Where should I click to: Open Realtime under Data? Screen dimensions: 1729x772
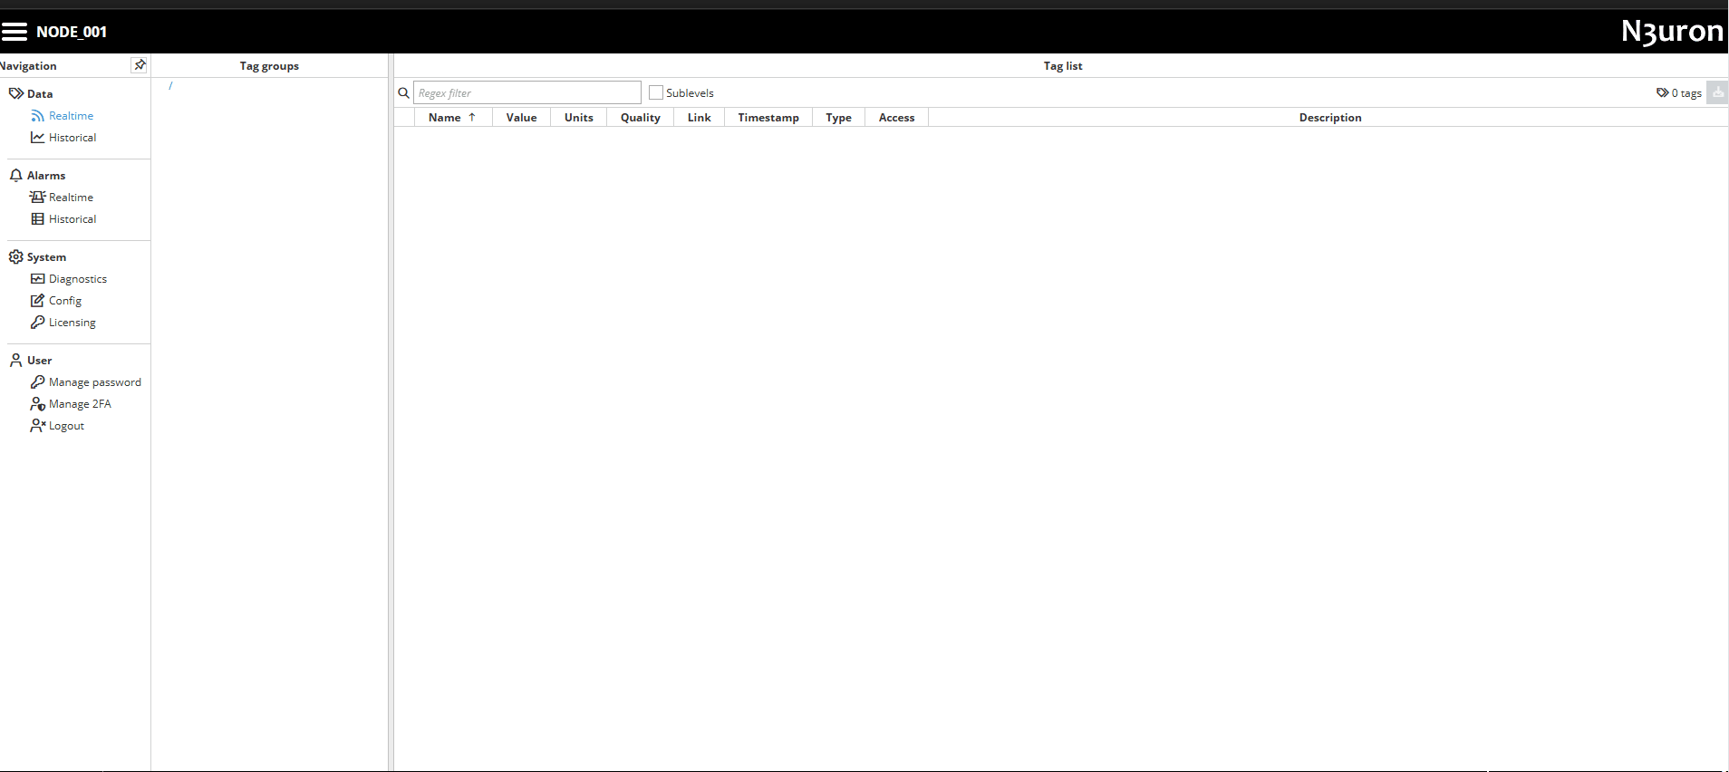coord(71,116)
